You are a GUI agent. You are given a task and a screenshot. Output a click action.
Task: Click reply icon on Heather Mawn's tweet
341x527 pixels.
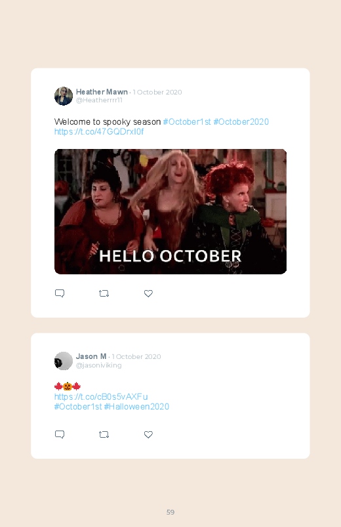coord(60,293)
